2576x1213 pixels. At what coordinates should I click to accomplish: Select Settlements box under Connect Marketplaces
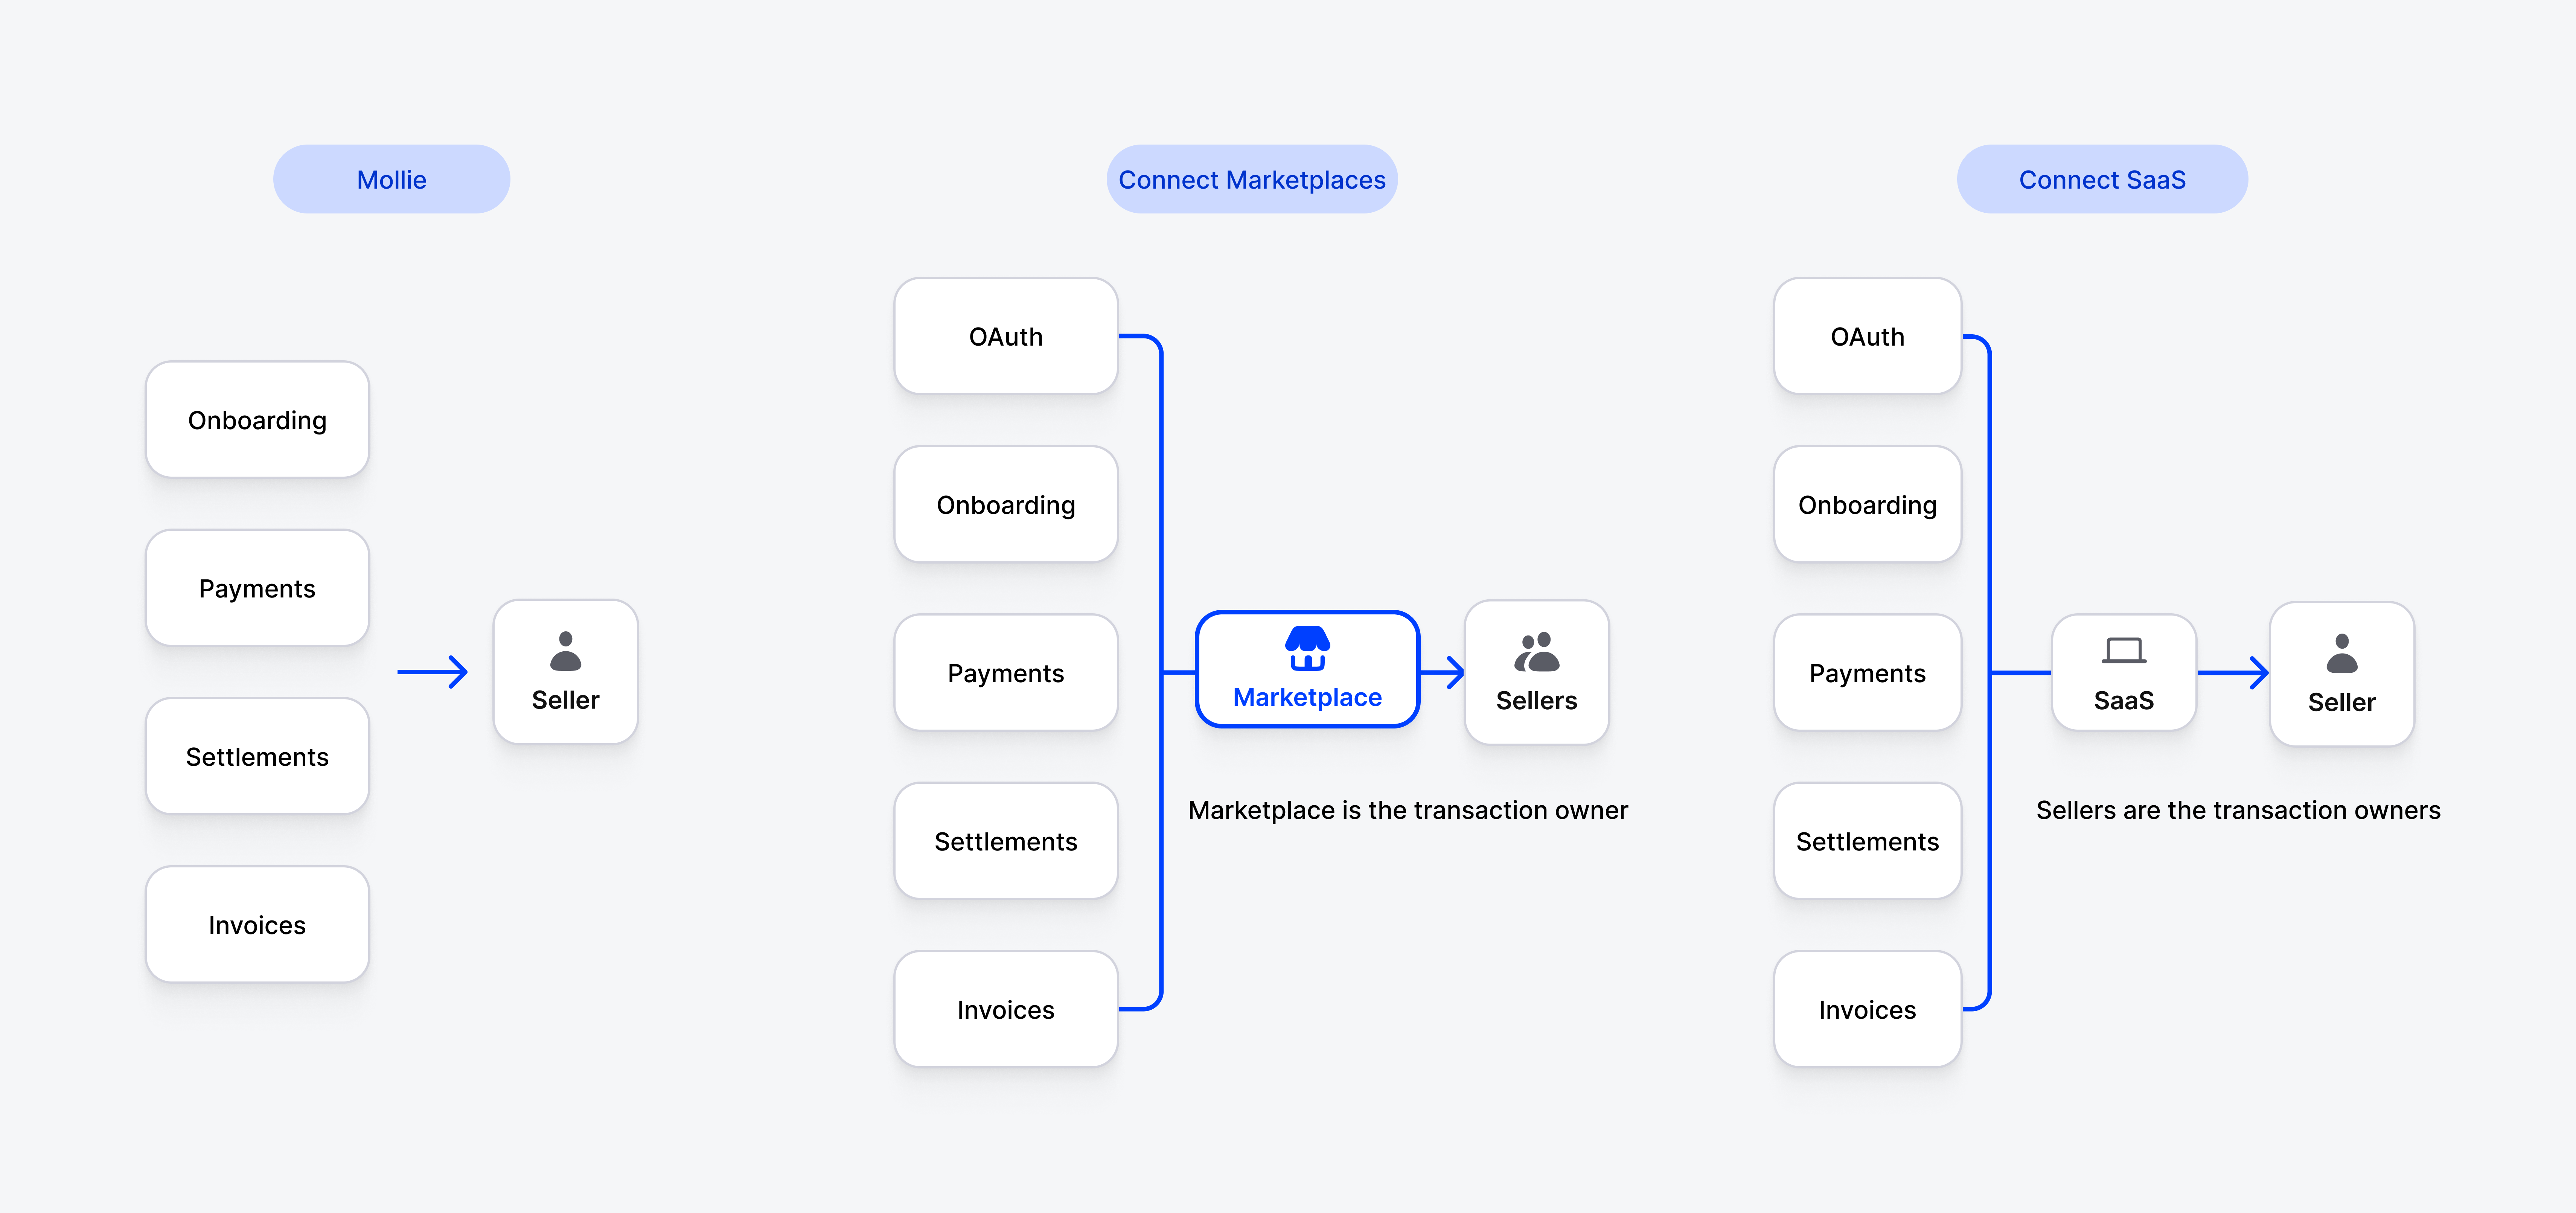click(1006, 841)
